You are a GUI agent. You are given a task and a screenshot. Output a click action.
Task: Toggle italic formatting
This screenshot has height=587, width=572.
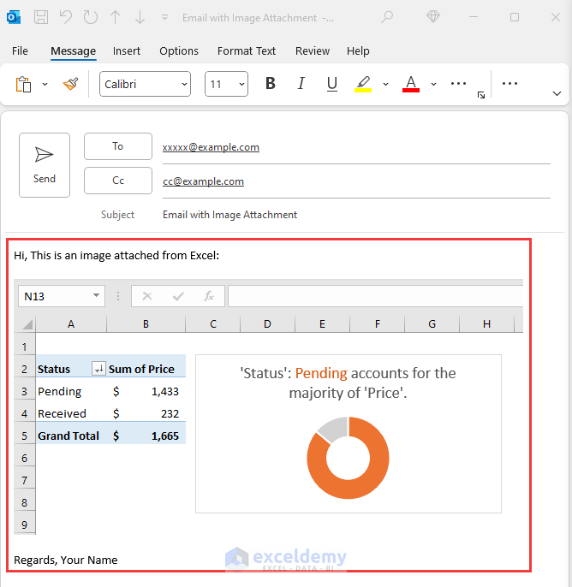(301, 83)
